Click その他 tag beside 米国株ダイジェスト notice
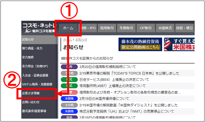The image size is (205, 122). [x=69, y=105]
